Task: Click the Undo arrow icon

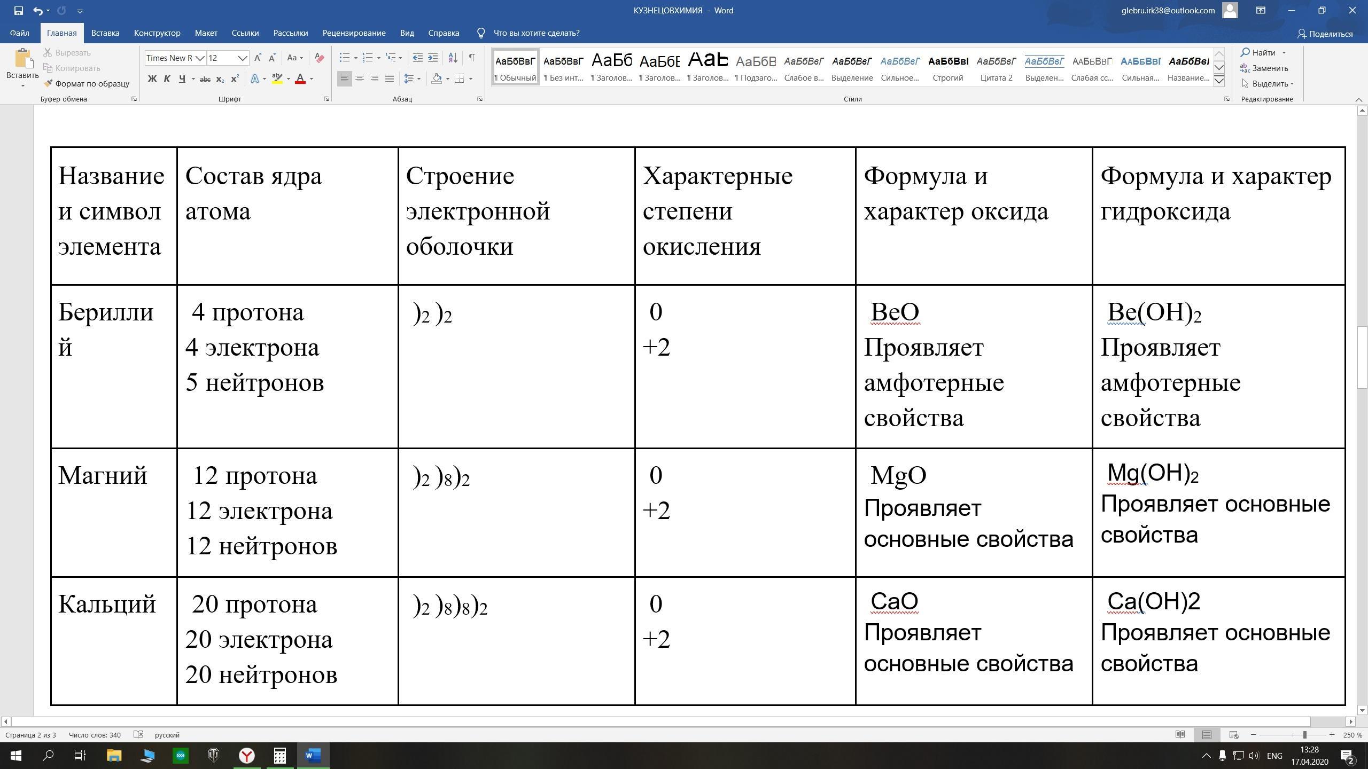Action: coord(37,11)
